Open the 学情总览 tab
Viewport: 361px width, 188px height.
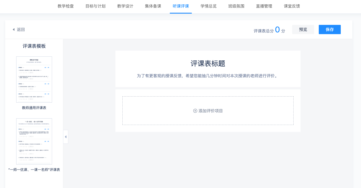[x=209, y=6]
